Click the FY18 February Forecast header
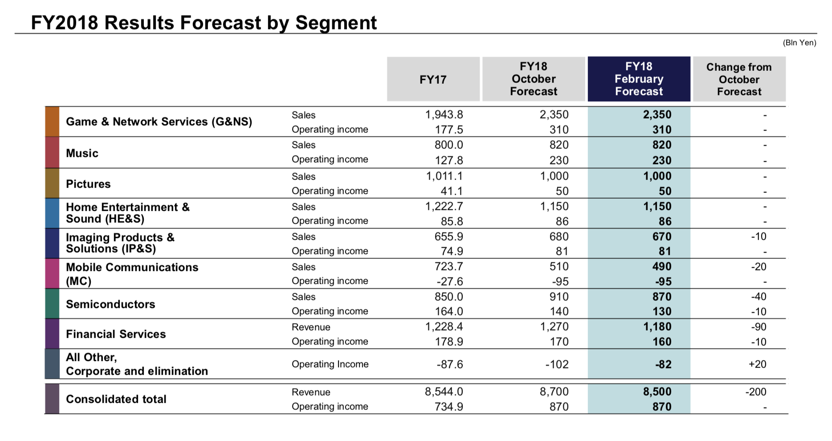832x441 pixels. tap(639, 79)
